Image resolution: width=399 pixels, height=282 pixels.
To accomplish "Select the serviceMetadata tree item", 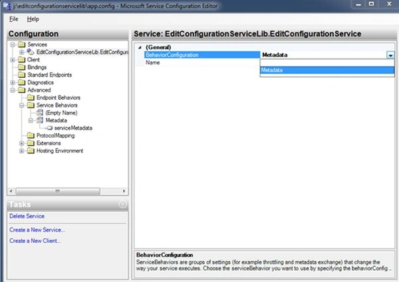I will click(x=73, y=128).
